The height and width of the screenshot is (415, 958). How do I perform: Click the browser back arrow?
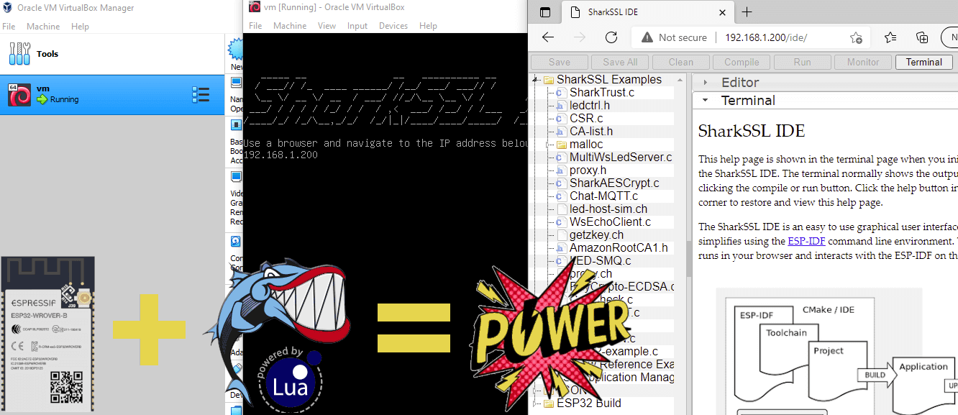(548, 37)
